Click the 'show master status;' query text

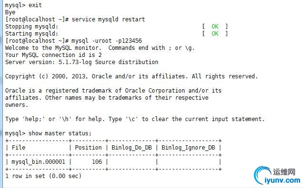pos(60,133)
